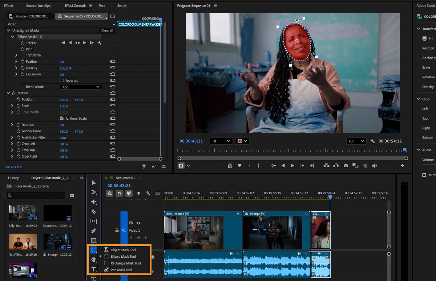Open the Blend Mode dropdown set to Add

click(x=81, y=87)
